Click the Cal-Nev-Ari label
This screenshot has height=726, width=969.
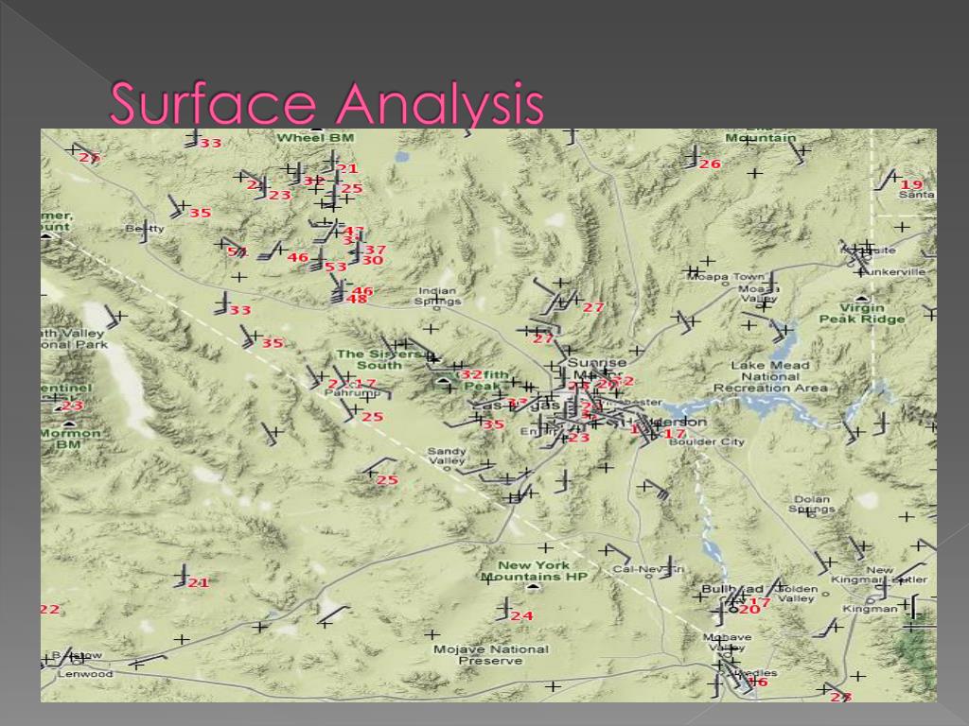(x=648, y=569)
